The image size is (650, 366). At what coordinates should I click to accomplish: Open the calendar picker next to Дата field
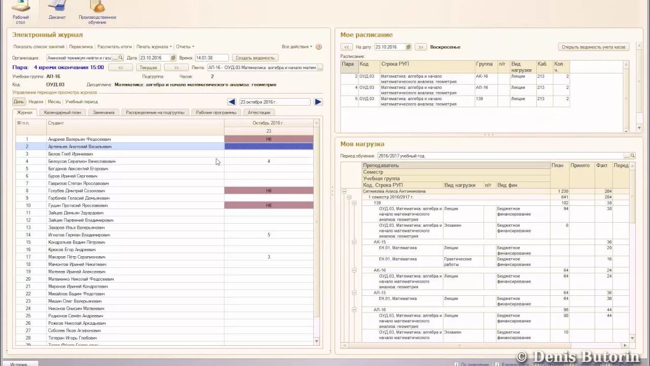(x=173, y=58)
